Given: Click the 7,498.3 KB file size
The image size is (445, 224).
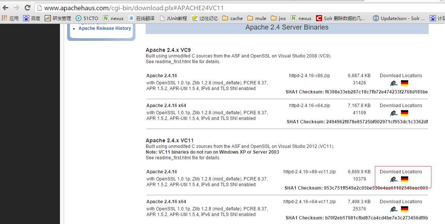Looking at the screenshot, I should click(359, 202).
